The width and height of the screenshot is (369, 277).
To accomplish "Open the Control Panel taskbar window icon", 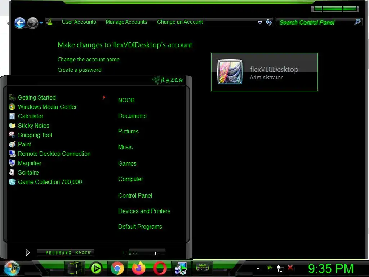I will click(x=181, y=268).
